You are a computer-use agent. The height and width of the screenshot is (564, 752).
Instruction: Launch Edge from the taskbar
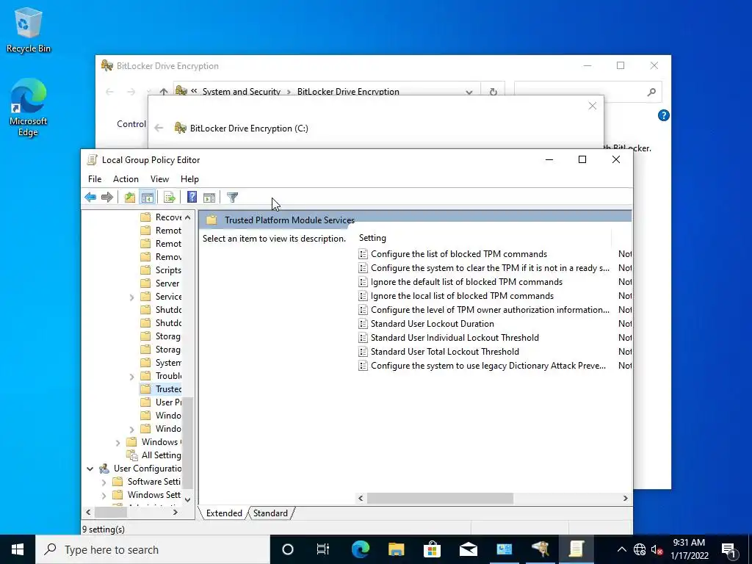tap(360, 549)
